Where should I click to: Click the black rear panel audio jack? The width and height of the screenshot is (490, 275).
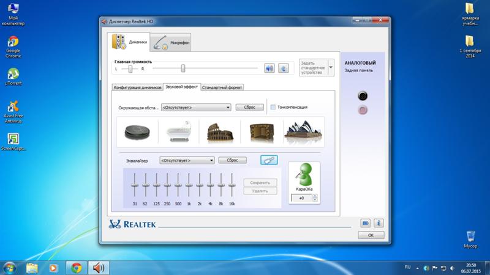(x=363, y=96)
